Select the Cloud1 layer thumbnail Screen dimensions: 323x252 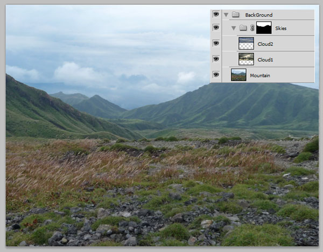246,59
